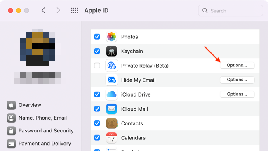This screenshot has width=268, height=151.
Task: Click the lock icon for Password and Security
Action: coord(11,131)
